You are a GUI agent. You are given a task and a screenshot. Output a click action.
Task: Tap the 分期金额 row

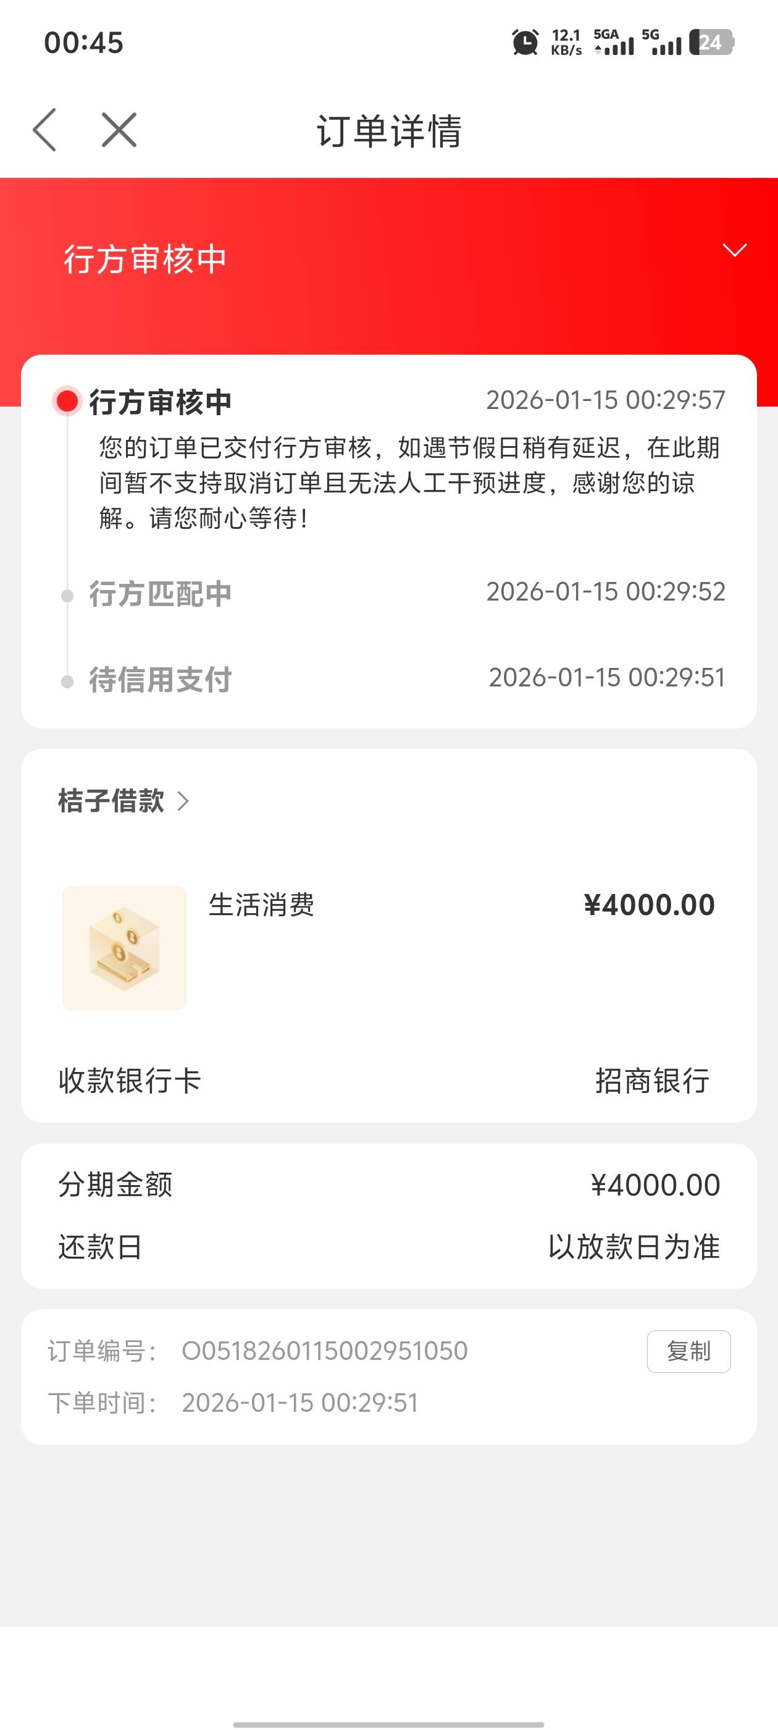(388, 1184)
